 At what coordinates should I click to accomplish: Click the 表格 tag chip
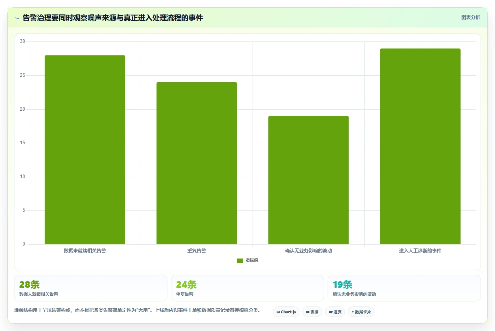coord(312,312)
